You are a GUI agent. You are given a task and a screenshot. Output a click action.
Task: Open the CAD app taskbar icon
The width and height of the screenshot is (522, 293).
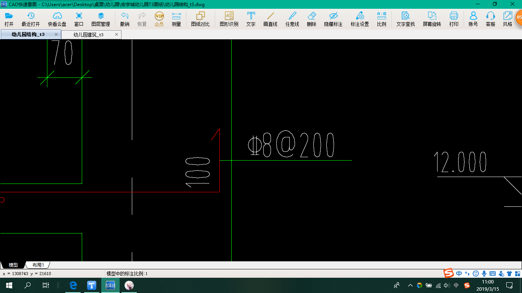coord(110,285)
